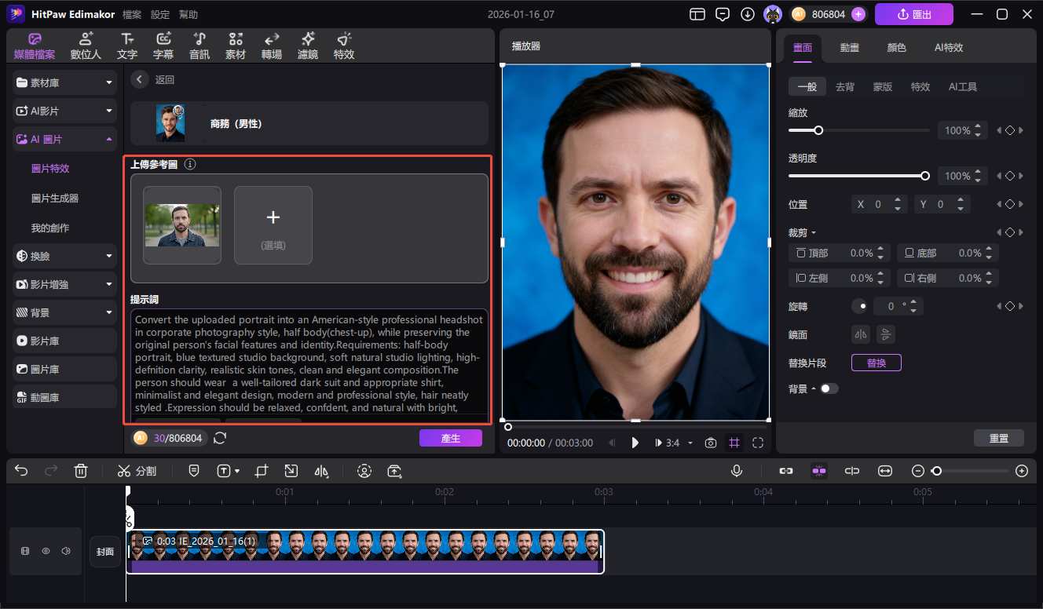Click the 透明度 opacity slider handle
Image resolution: width=1043 pixels, height=609 pixels.
[x=925, y=176]
